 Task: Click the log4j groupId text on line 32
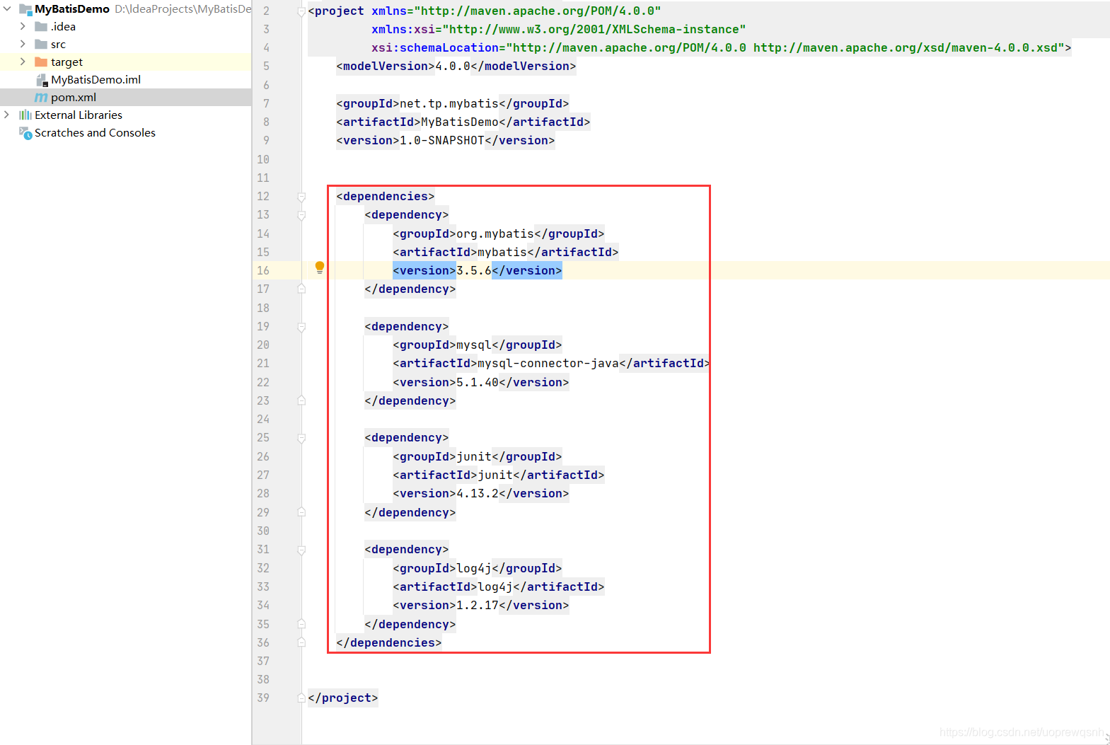(474, 568)
